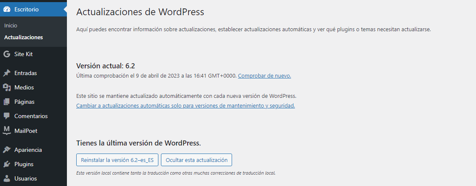Click the Comentarios speech bubble icon
476x186 pixels.
coord(7,116)
